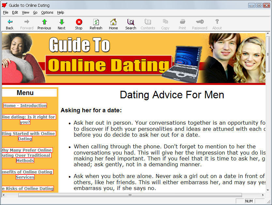Open the Home page from toolbar

coord(113,22)
